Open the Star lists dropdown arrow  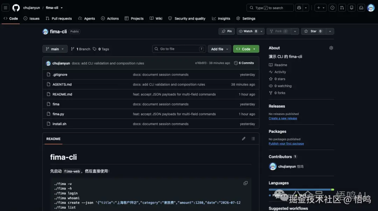tap(330, 31)
